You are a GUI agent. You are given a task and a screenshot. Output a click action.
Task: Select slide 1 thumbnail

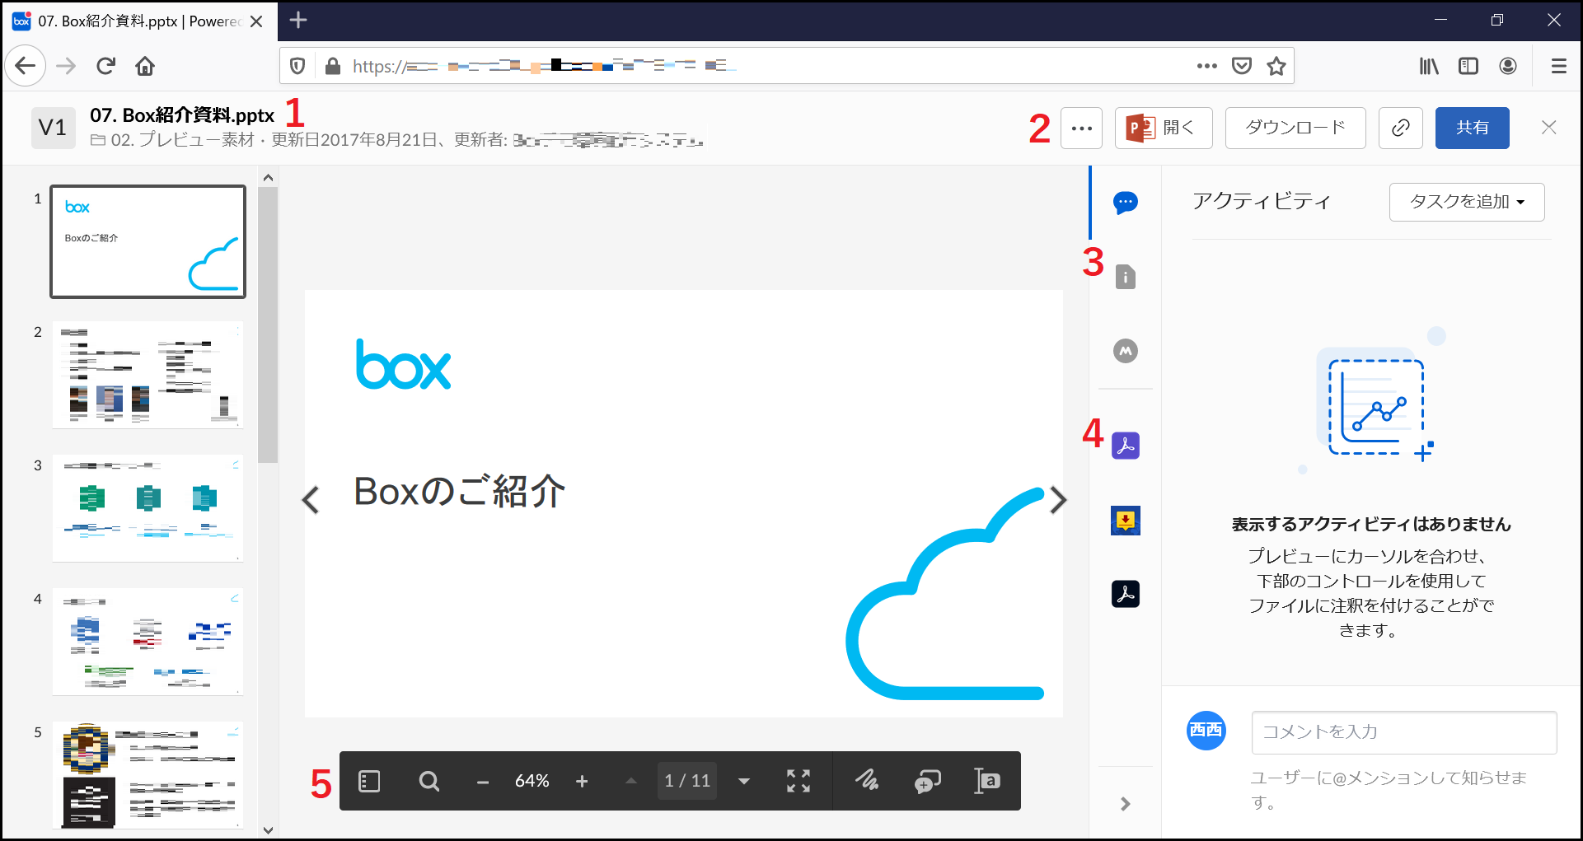pyautogui.click(x=148, y=241)
